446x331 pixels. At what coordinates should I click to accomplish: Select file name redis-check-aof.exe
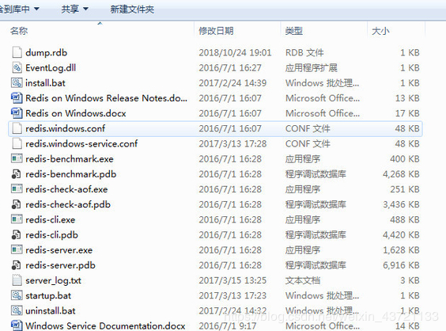66,189
